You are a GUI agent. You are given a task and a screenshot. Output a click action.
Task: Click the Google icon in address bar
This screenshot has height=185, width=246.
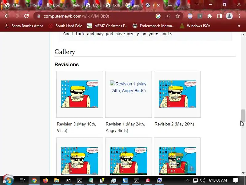(x=158, y=16)
